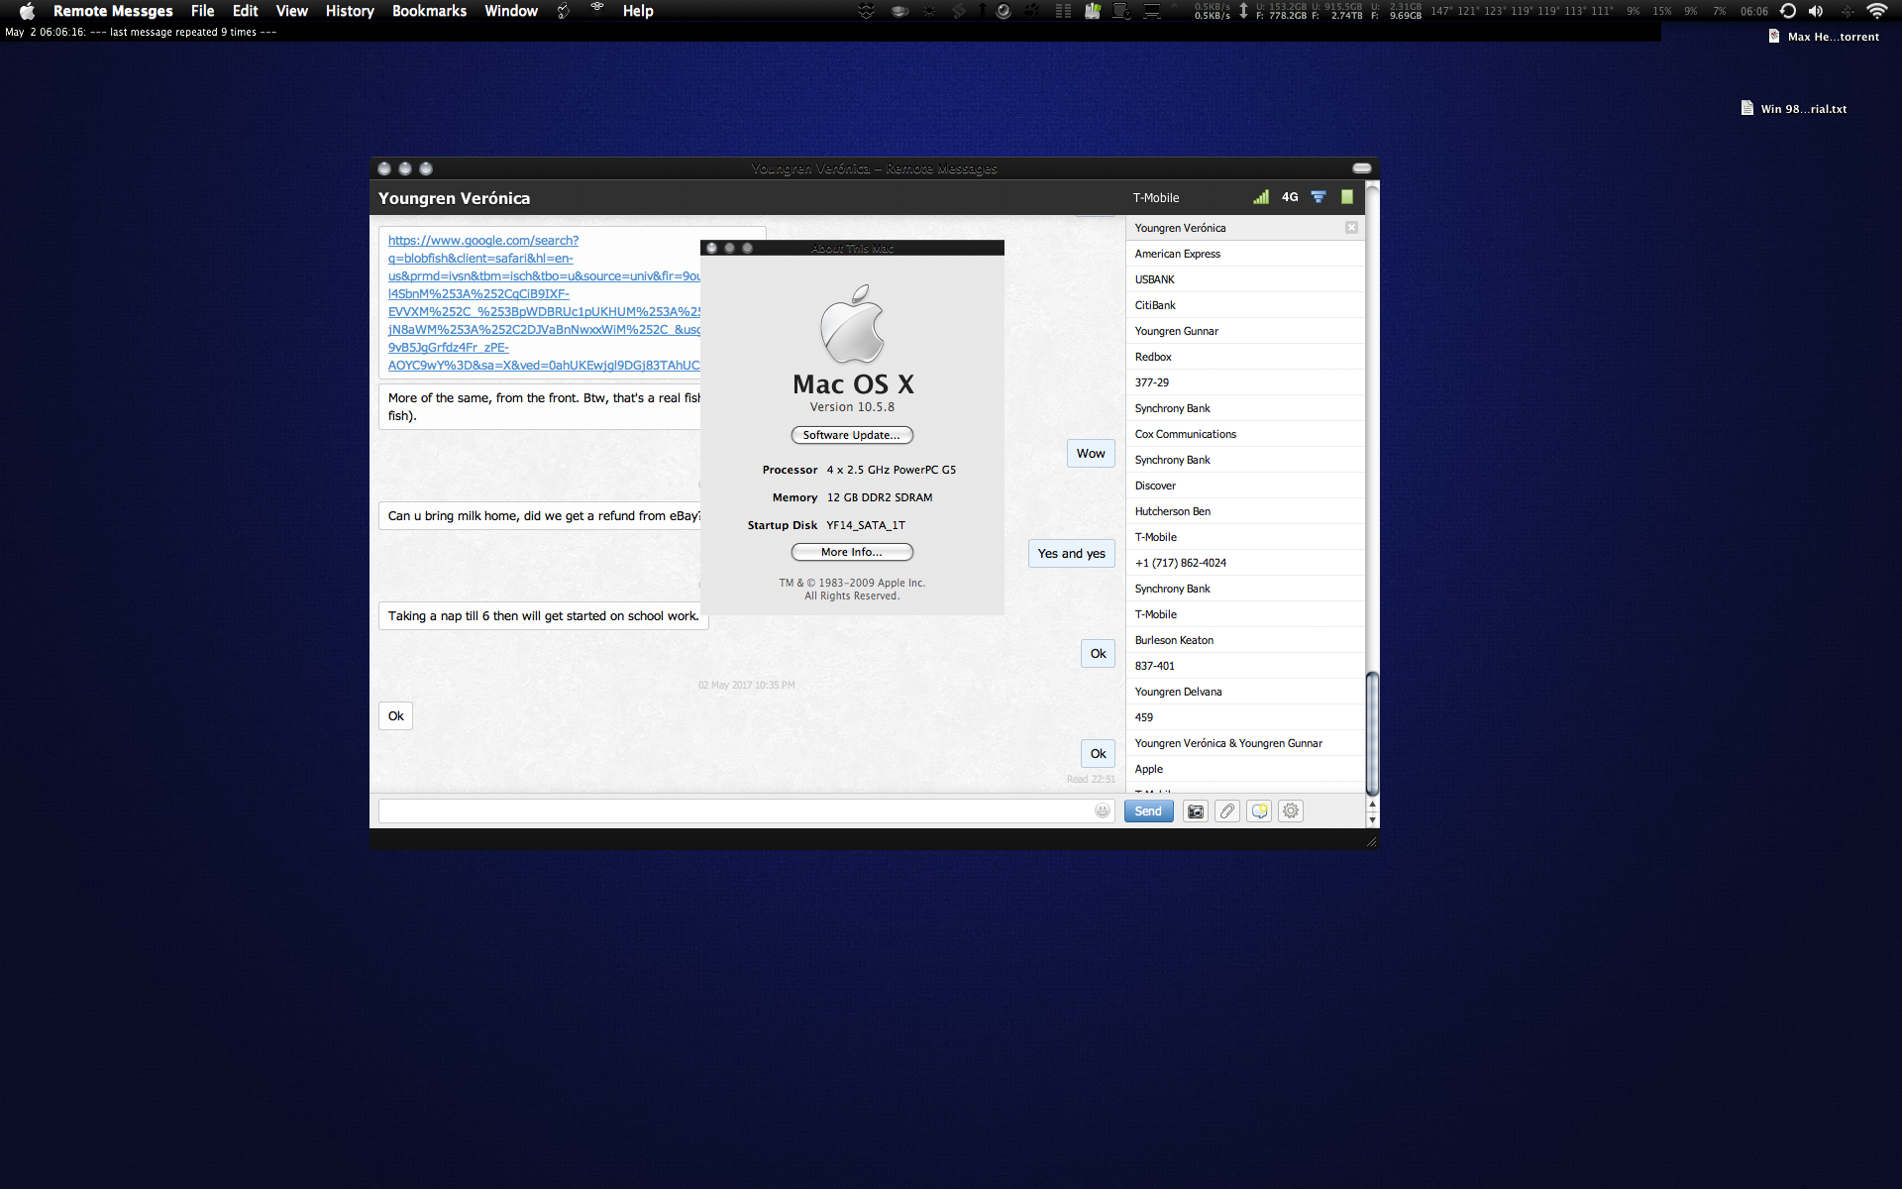Open the Remote Messages app menu
This screenshot has width=1902, height=1189.
pyautogui.click(x=113, y=11)
